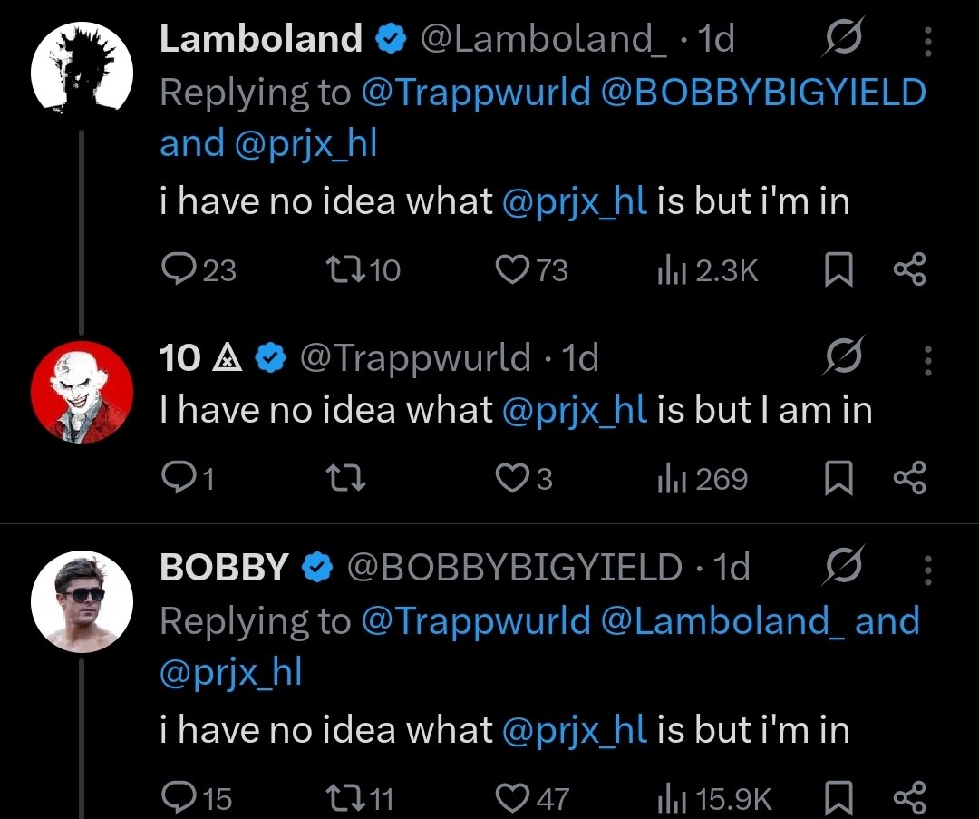Open more options on Trappwurld's tweet
Image resolution: width=979 pixels, height=819 pixels.
pos(928,360)
